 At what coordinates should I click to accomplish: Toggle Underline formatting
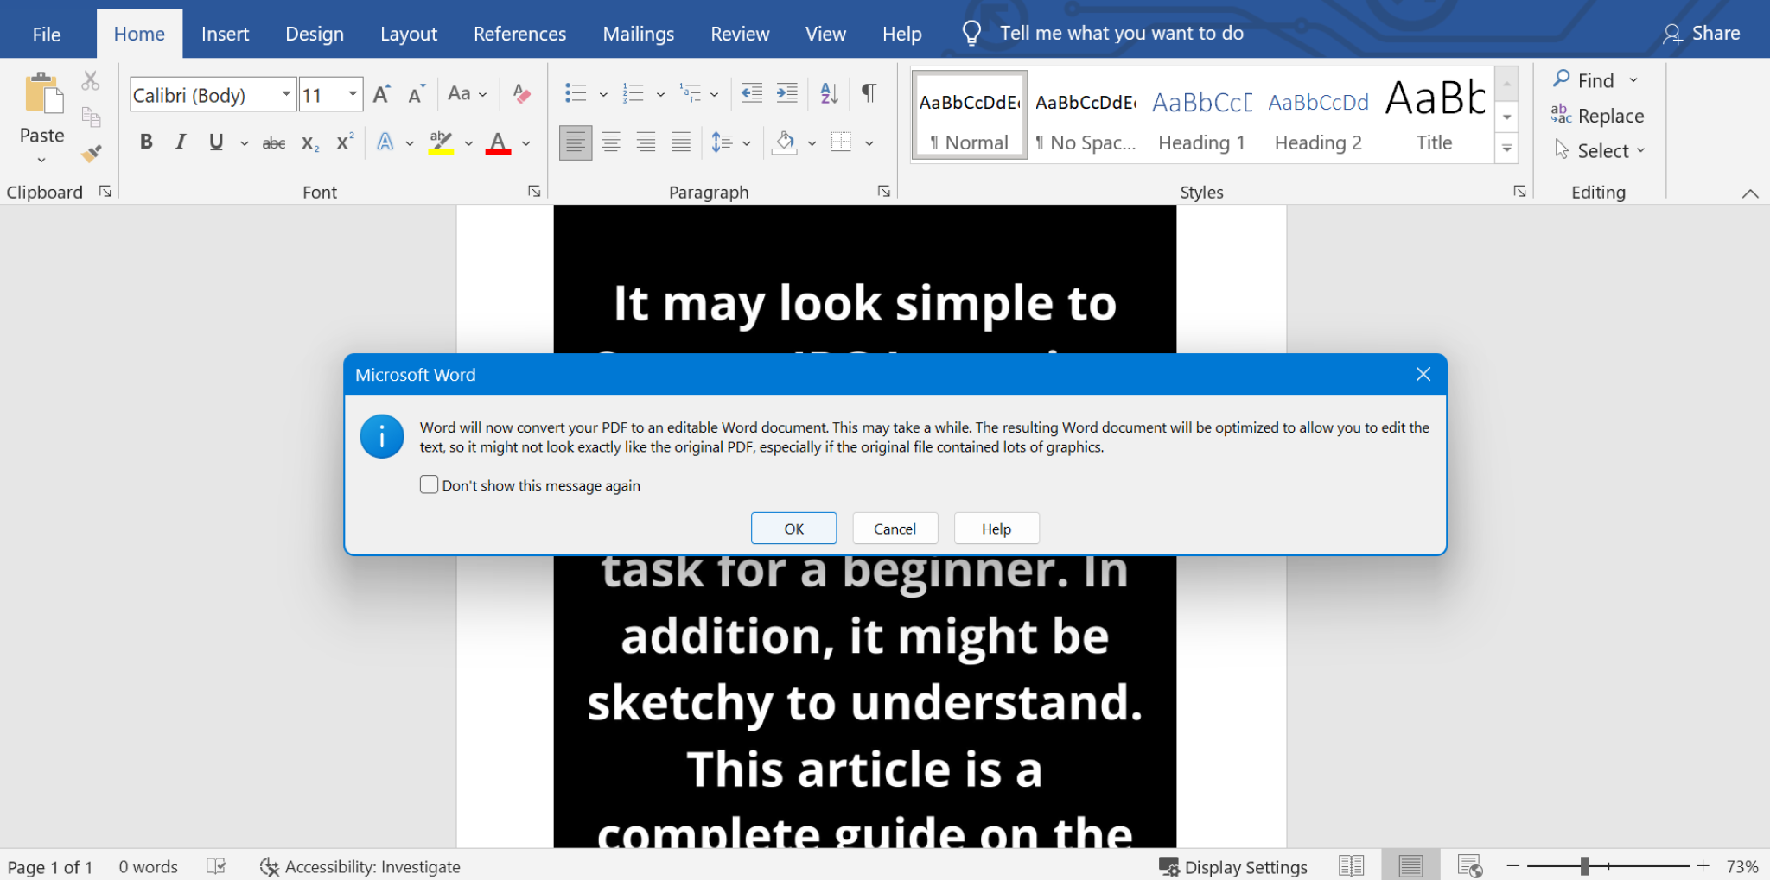pos(216,142)
